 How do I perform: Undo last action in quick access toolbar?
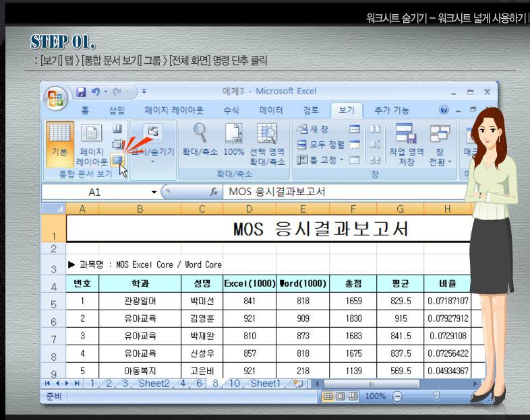[x=96, y=92]
